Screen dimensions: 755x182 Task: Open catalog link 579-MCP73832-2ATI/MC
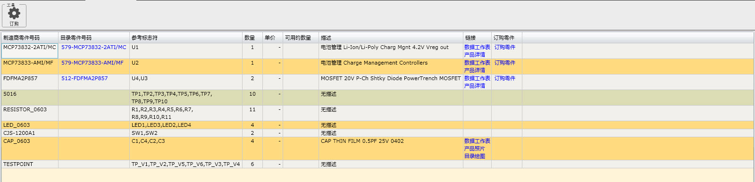(x=93, y=47)
